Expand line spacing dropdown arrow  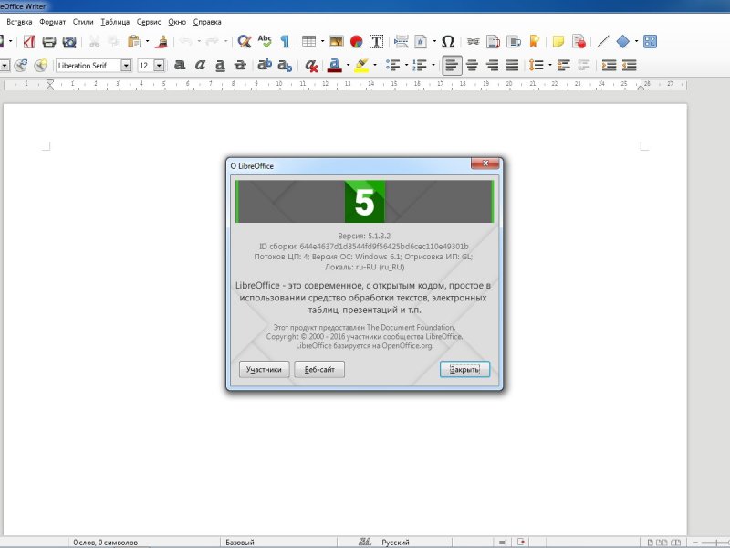pyautogui.click(x=550, y=66)
